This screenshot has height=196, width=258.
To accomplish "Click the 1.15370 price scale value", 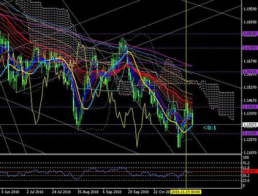I will click(x=250, y=87).
